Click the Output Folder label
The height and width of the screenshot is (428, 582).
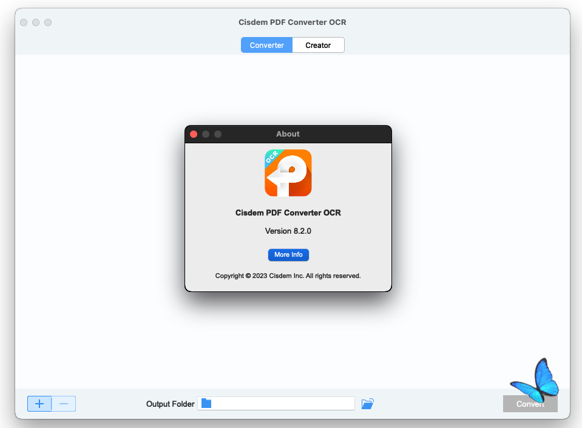[170, 404]
